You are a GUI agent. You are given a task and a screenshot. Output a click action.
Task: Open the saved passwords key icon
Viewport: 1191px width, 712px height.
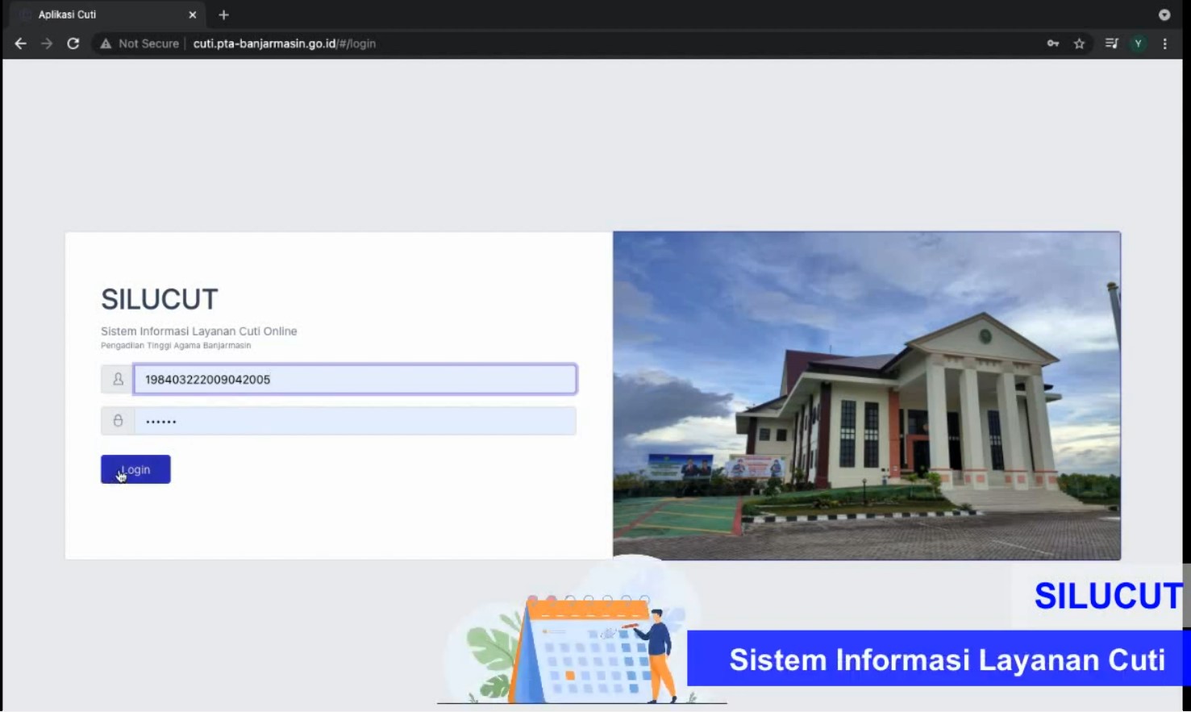(1053, 44)
